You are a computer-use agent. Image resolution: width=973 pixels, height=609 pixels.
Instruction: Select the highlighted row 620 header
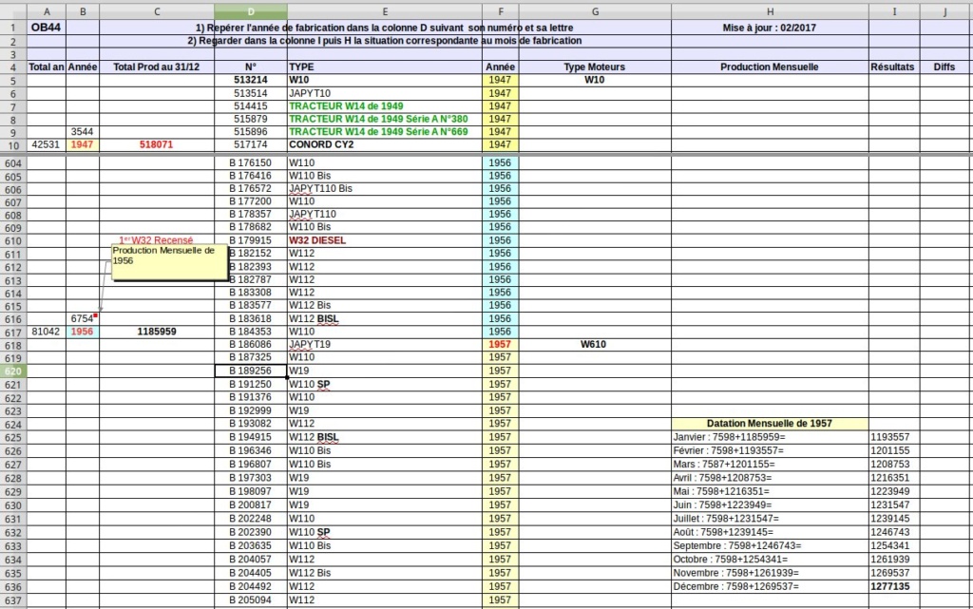click(x=13, y=371)
